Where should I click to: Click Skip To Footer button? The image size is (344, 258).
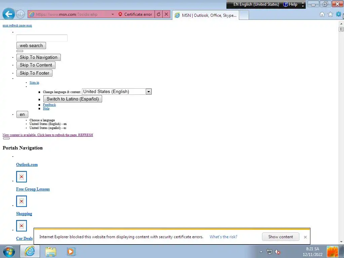coord(35,73)
